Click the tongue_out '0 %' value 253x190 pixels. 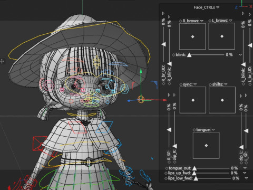pyautogui.click(x=235, y=168)
